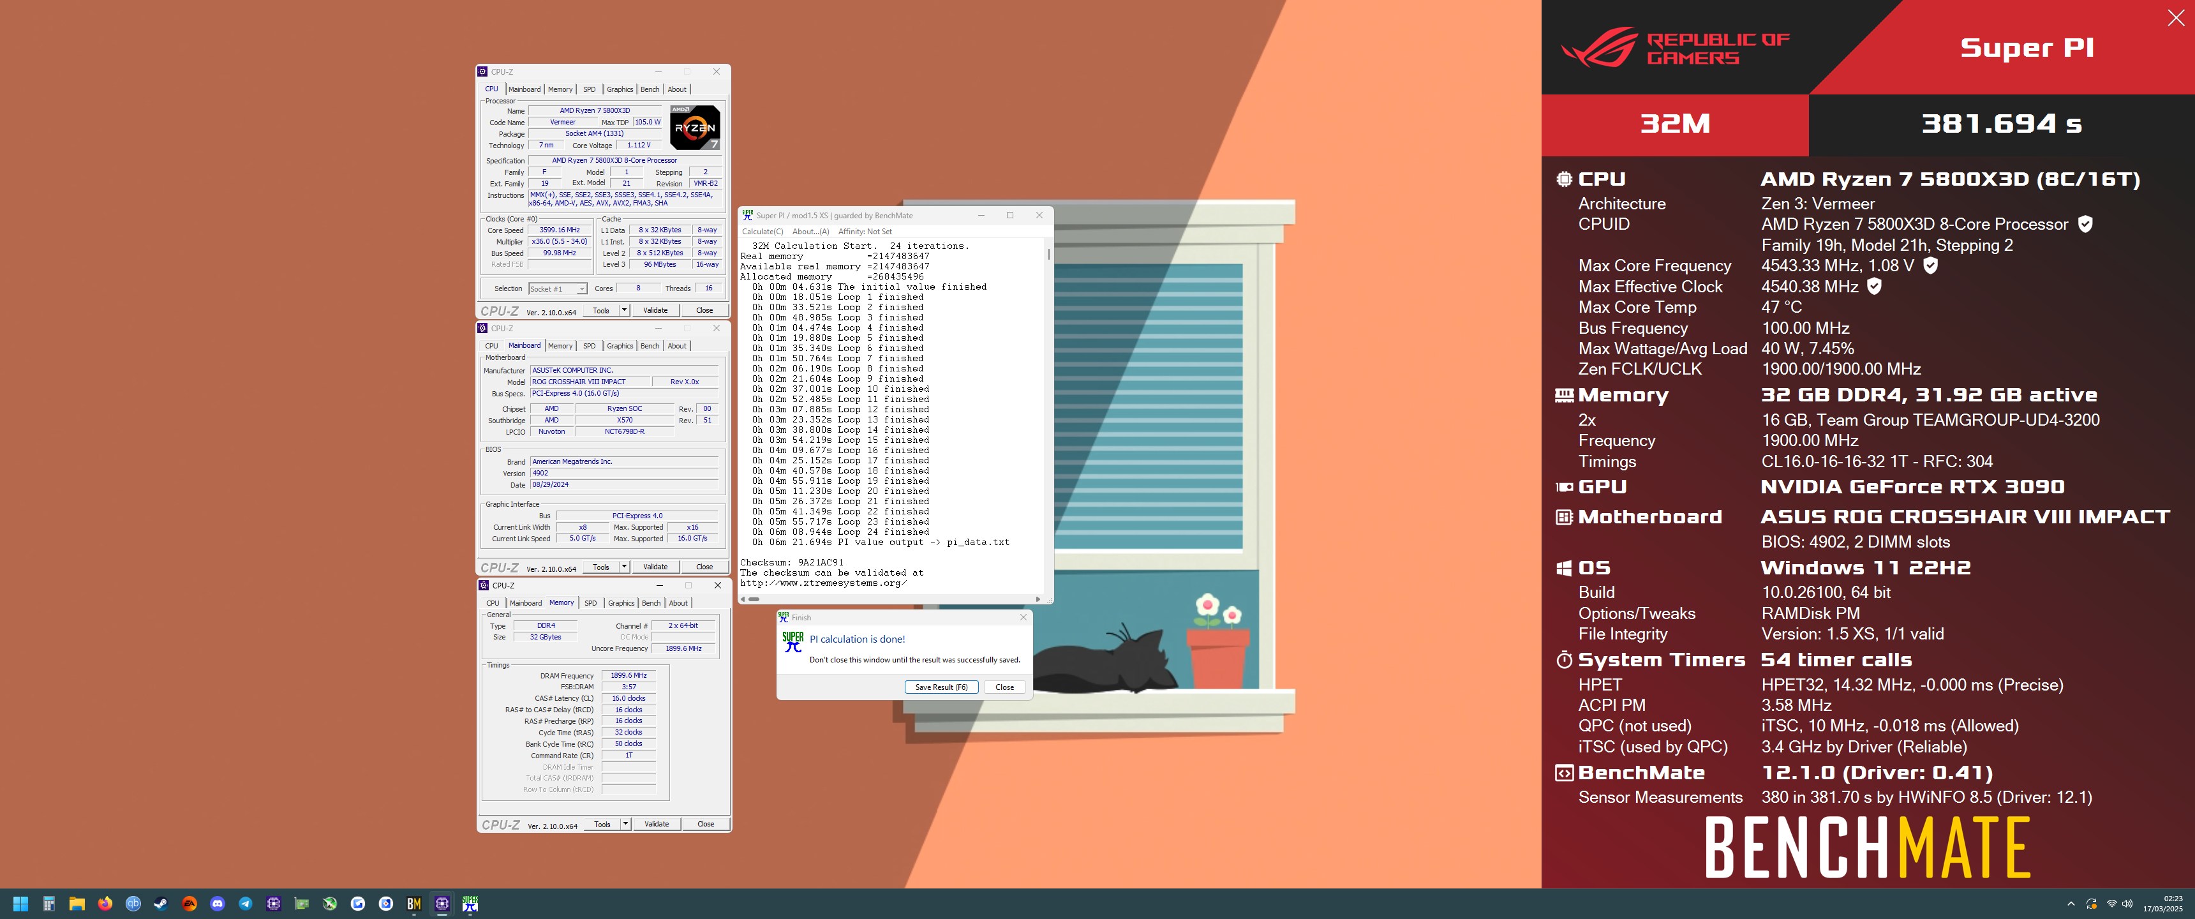Click the Ryzen 7 logo in the top CPU-Z window
Image resolution: width=2195 pixels, height=919 pixels.
[694, 127]
